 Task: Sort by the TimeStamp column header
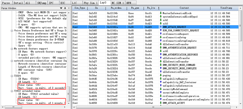tap(226, 8)
